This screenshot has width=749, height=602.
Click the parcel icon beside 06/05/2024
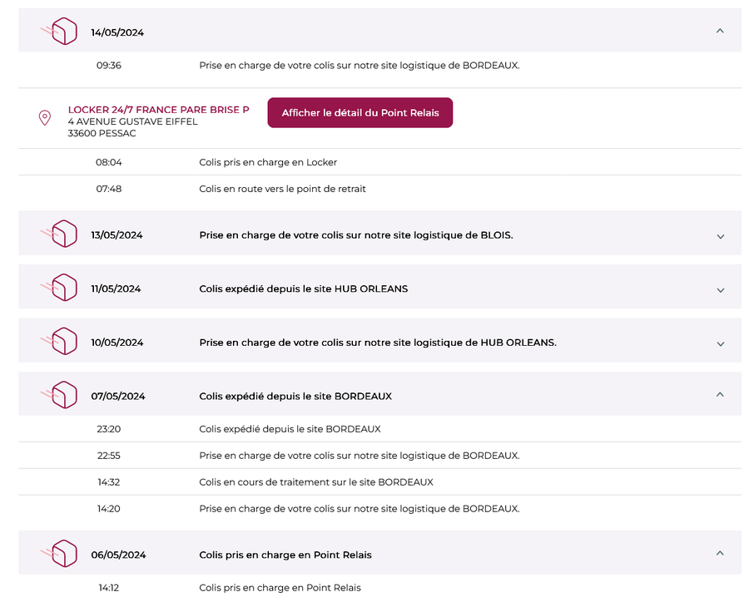pyautogui.click(x=61, y=554)
